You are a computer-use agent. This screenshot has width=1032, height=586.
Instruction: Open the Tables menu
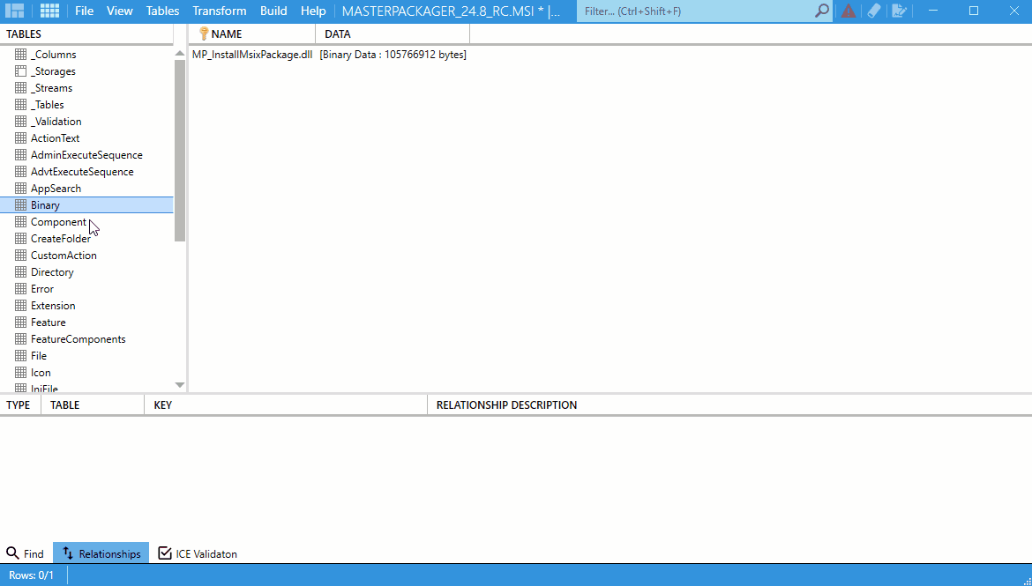[x=162, y=11]
